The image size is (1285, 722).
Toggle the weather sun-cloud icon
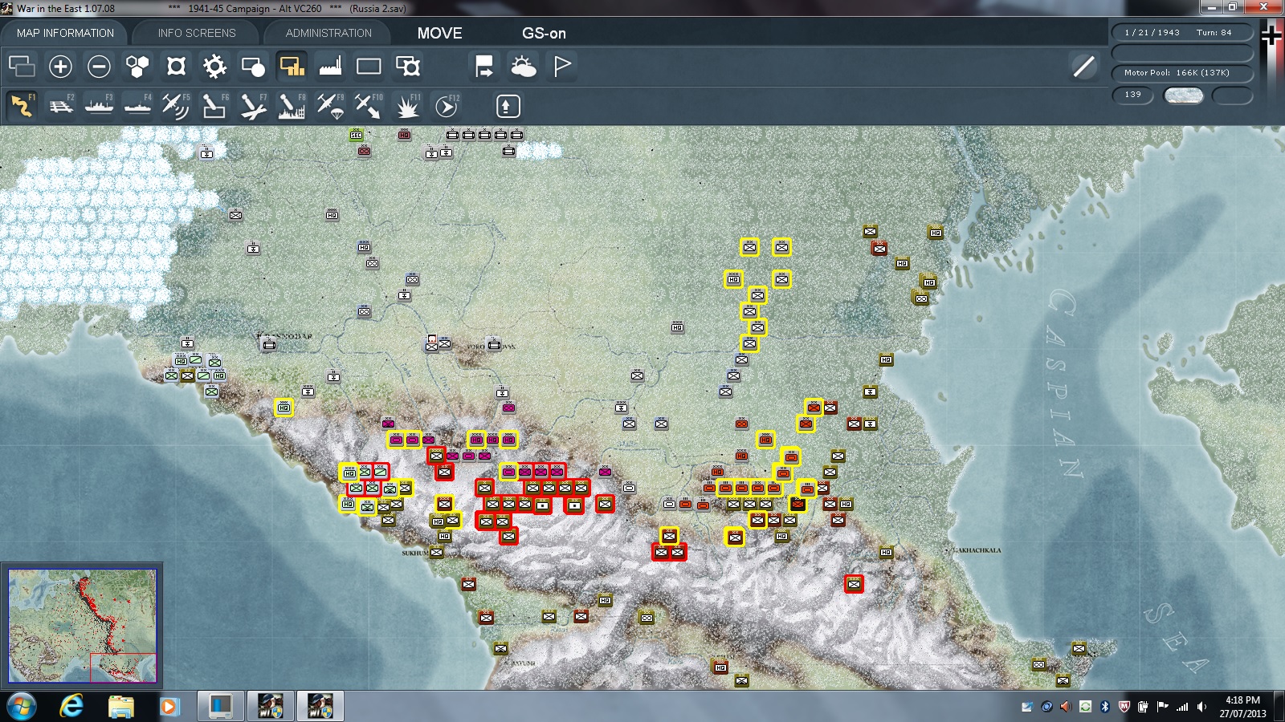pos(523,66)
